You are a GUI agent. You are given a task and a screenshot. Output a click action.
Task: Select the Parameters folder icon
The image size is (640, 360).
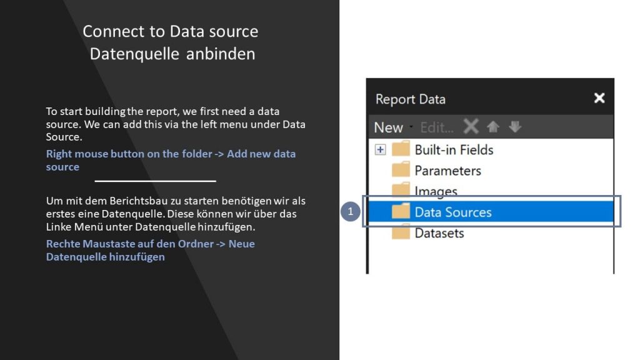[401, 169]
